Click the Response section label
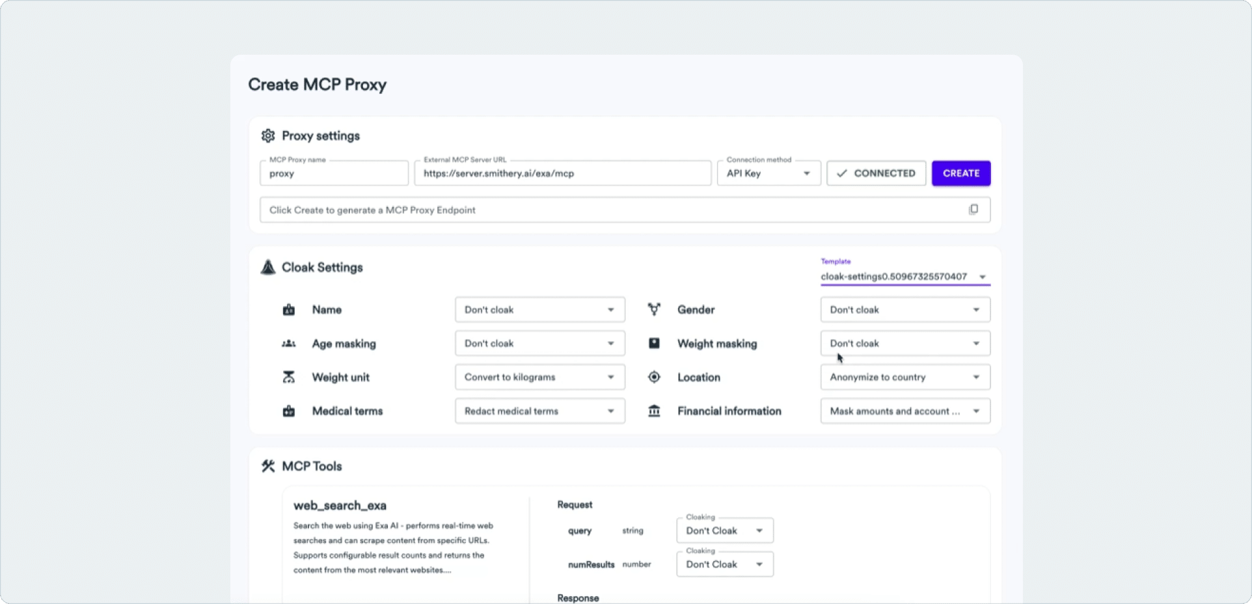The height and width of the screenshot is (604, 1252). coord(578,598)
